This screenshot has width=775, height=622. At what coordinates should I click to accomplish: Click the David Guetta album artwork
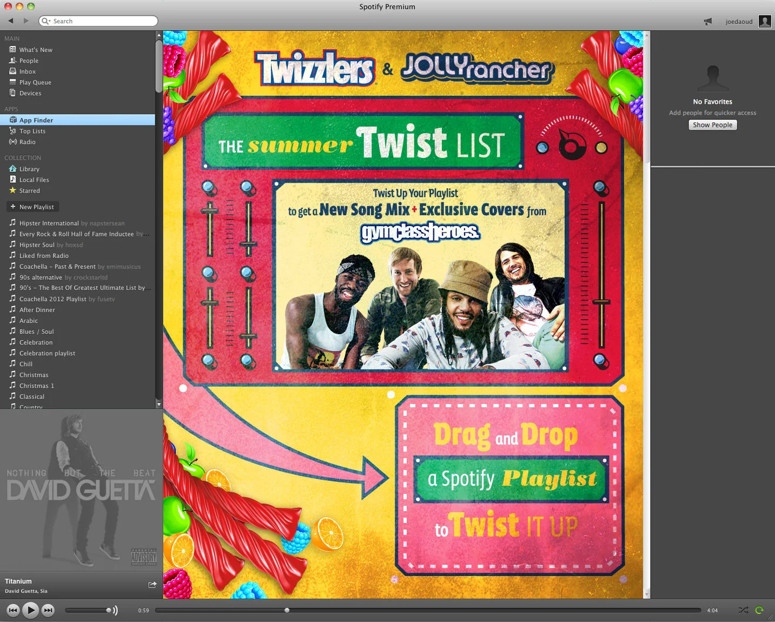(x=81, y=490)
